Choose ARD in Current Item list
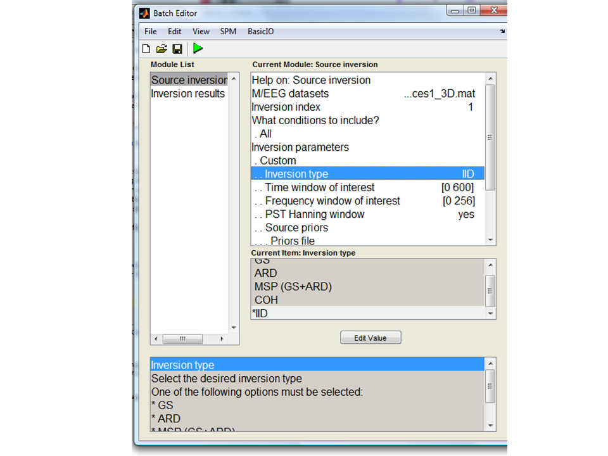Image resolution: width=608 pixels, height=456 pixels. pos(265,274)
